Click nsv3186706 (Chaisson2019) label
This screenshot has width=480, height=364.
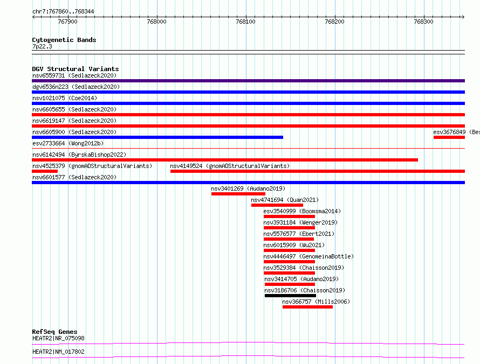305,290
